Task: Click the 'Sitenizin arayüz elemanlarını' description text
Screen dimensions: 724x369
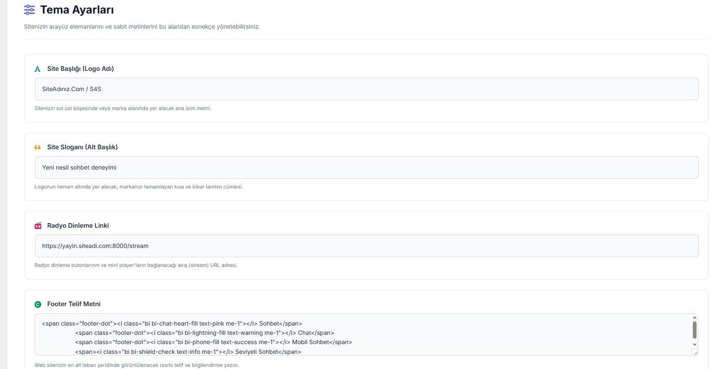Action: click(142, 27)
